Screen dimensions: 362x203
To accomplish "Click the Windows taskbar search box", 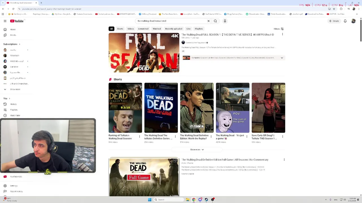I will pyautogui.click(x=169, y=200).
